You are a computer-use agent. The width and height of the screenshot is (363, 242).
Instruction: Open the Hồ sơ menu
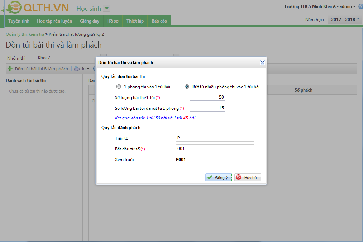pyautogui.click(x=113, y=21)
